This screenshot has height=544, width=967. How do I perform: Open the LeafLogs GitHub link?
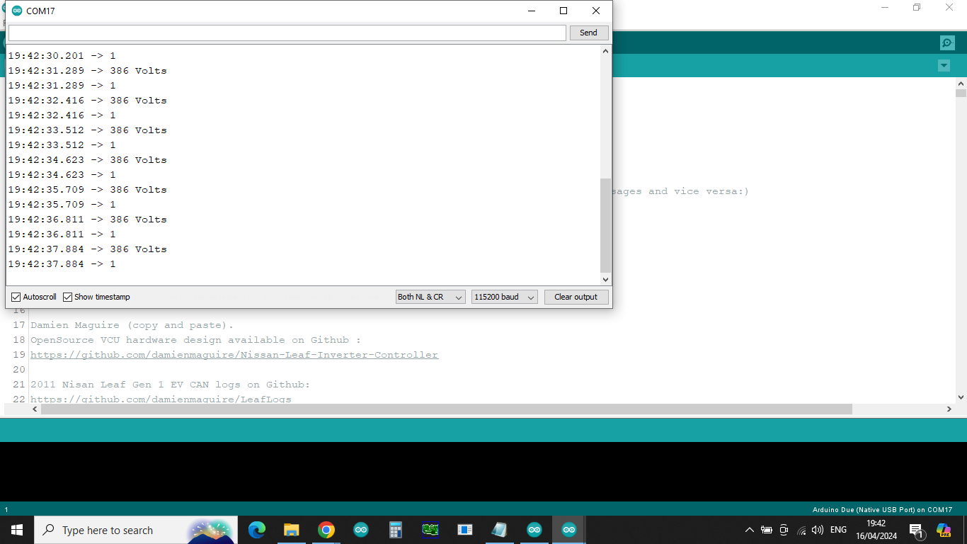[x=161, y=399]
